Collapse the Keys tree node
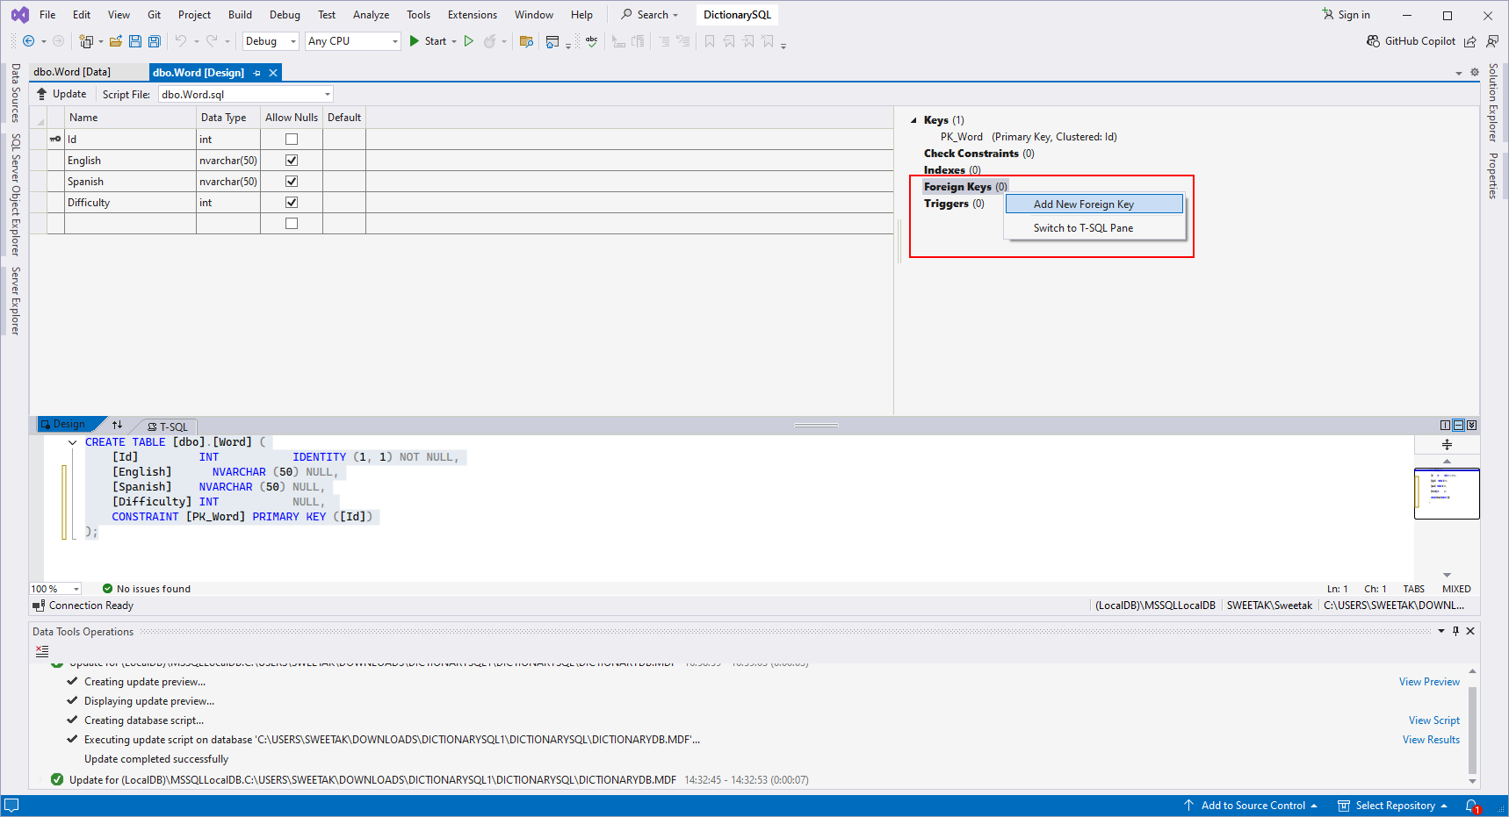This screenshot has height=817, width=1509. (915, 120)
